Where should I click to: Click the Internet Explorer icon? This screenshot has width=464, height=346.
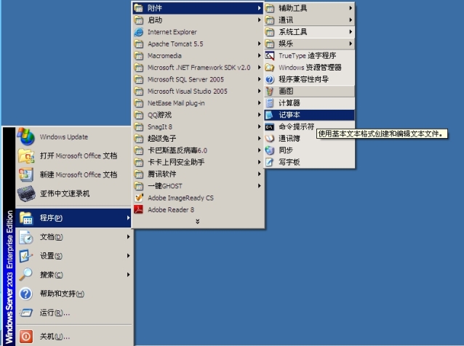pyautogui.click(x=138, y=32)
